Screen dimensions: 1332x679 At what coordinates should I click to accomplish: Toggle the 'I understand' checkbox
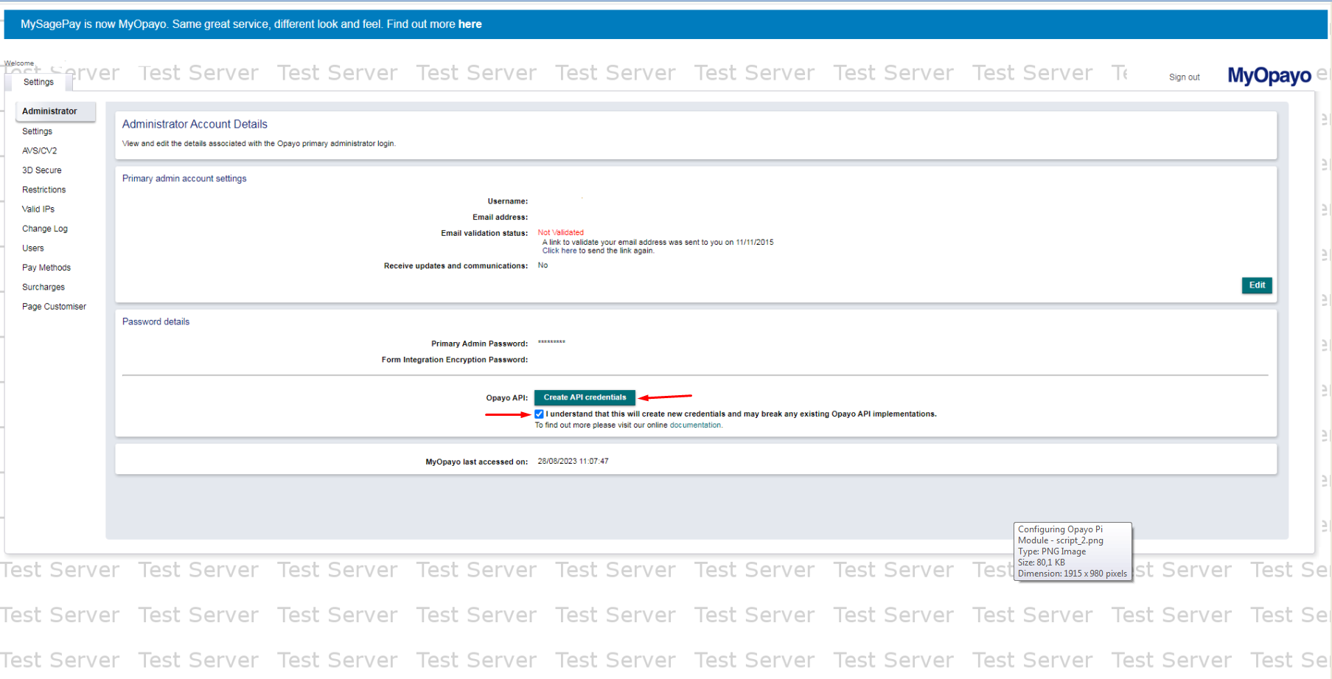539,414
